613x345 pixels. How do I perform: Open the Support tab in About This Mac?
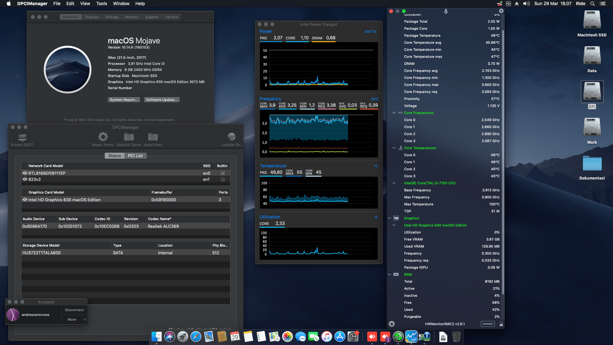click(152, 17)
